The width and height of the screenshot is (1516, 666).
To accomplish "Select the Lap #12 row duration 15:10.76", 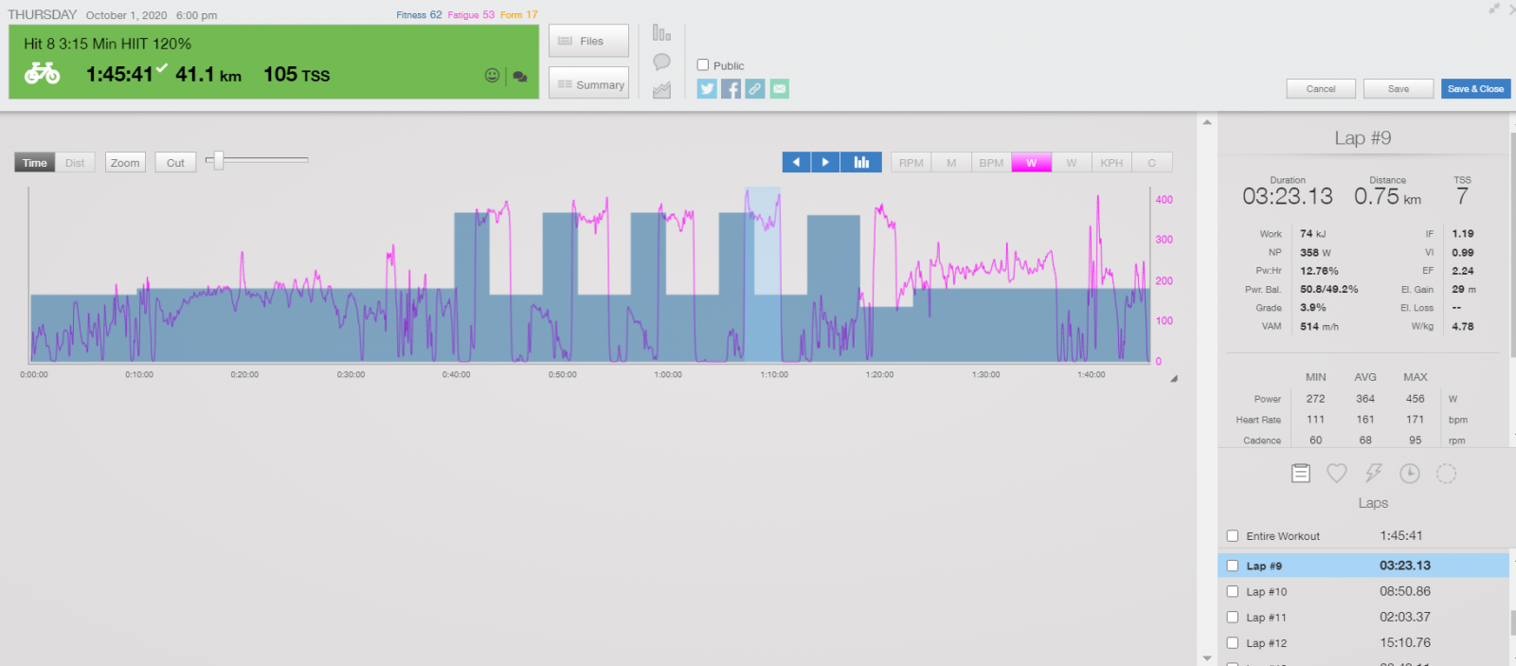I will tap(1405, 642).
